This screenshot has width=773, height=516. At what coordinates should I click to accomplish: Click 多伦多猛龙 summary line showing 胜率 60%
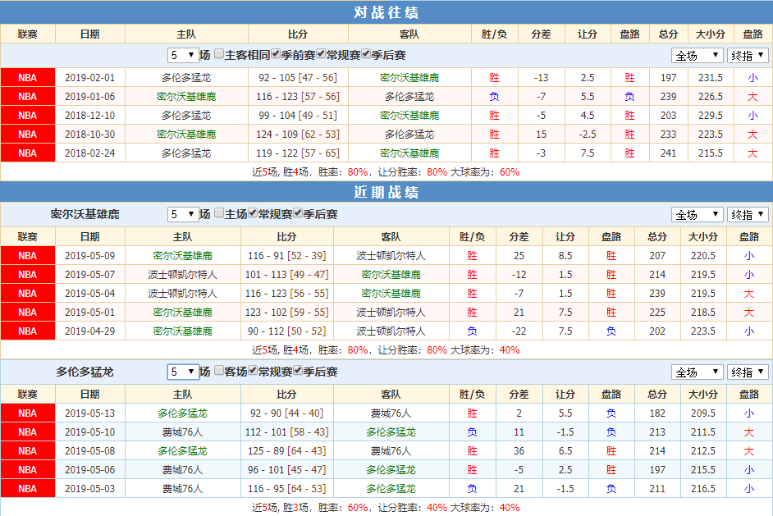[386, 508]
